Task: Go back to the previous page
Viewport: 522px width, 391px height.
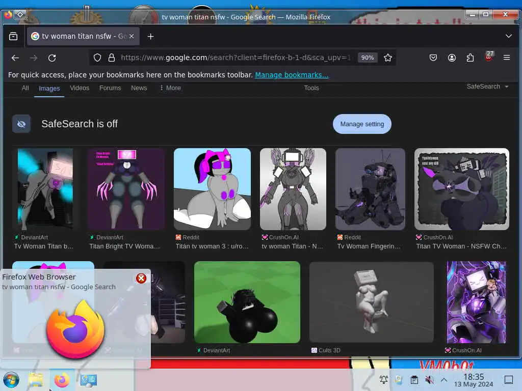Action: tap(15, 58)
